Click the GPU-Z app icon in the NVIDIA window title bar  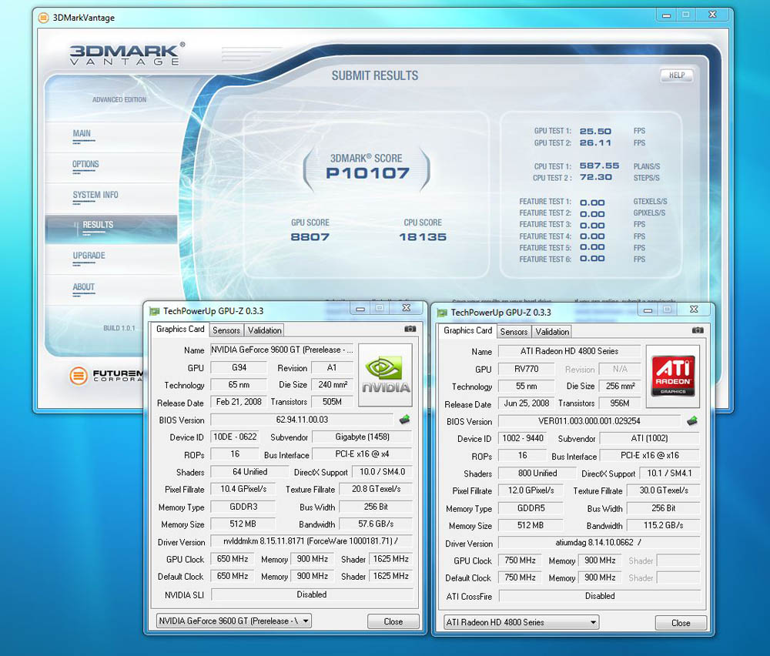click(155, 311)
